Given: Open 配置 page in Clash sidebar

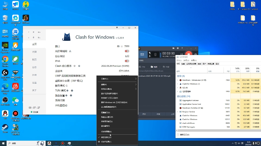Looking at the screenshot, I should pyautogui.click(x=34, y=60).
